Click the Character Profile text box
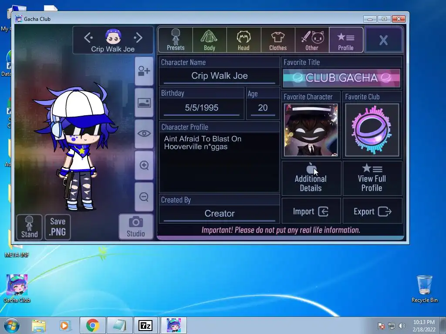 point(220,162)
